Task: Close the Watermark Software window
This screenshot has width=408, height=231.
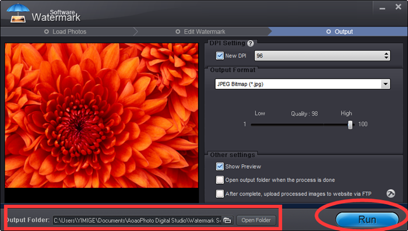Action: (398, 7)
